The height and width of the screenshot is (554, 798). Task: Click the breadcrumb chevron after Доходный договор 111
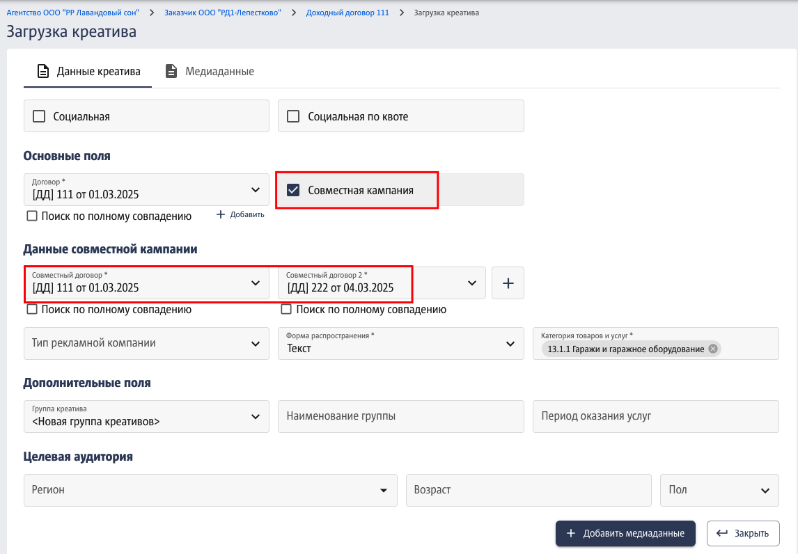click(402, 13)
